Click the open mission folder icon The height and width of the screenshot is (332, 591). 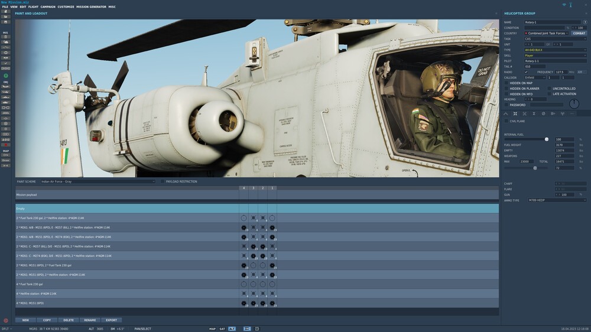(6, 17)
